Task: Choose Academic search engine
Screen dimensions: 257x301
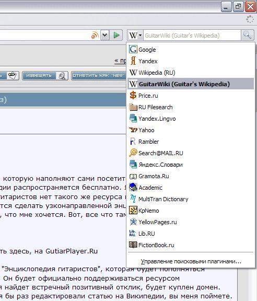Action: 191,188
